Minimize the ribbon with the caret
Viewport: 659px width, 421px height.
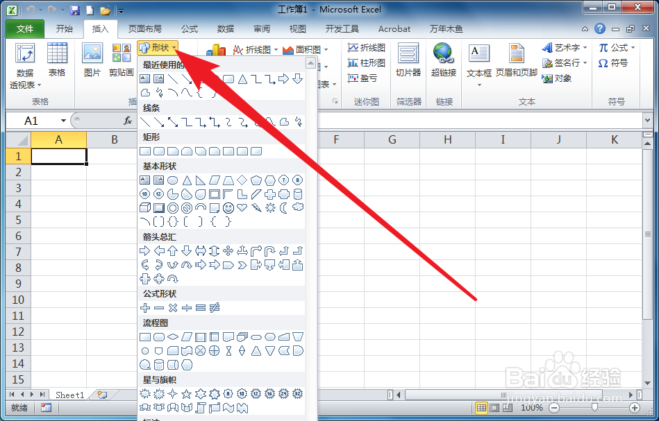coord(585,29)
